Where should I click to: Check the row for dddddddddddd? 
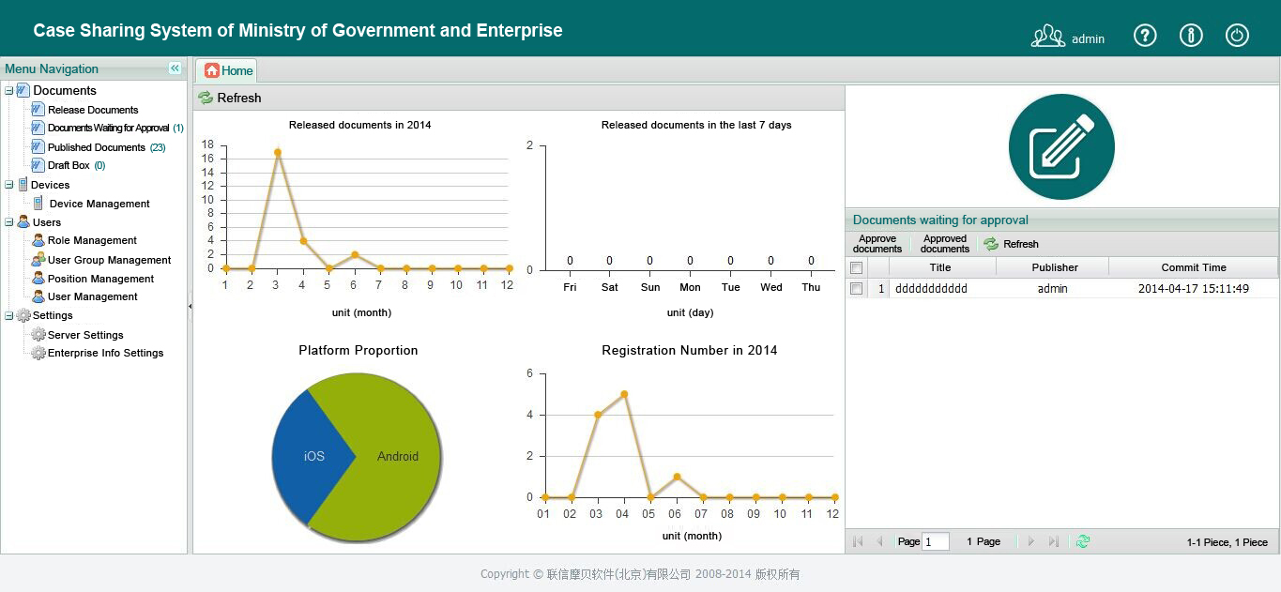coord(856,289)
